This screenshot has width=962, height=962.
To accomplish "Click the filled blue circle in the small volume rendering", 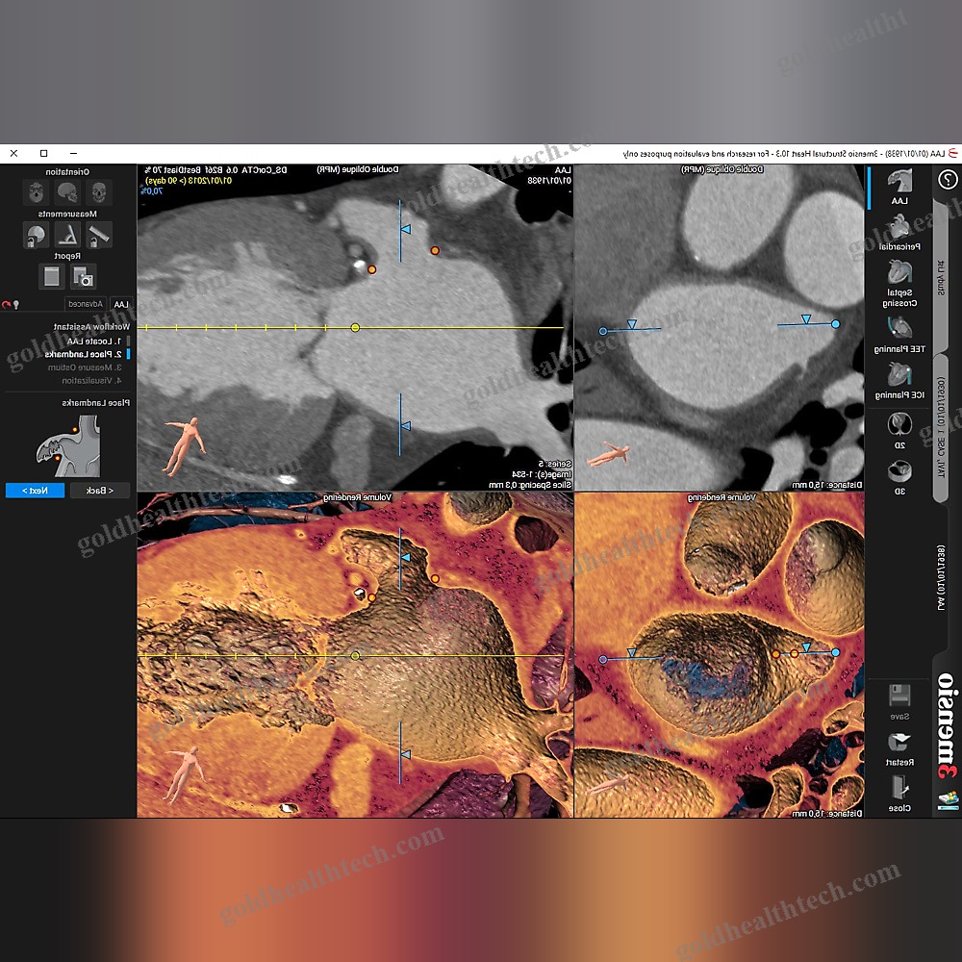I will [835, 653].
